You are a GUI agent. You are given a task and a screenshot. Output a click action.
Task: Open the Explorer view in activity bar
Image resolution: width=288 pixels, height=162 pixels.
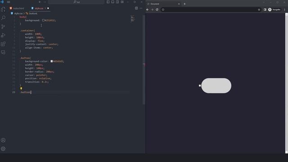click(3, 9)
